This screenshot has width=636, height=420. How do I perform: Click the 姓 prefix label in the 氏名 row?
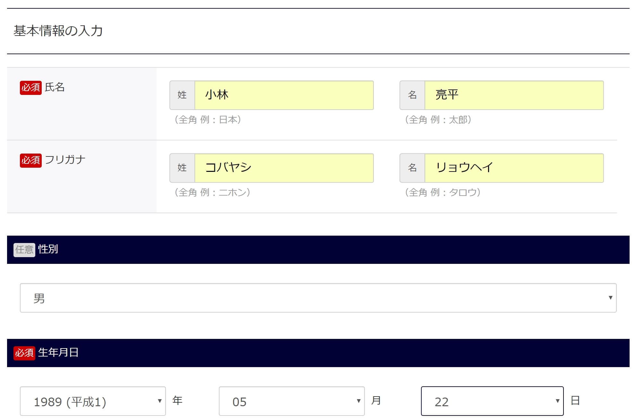coord(182,95)
